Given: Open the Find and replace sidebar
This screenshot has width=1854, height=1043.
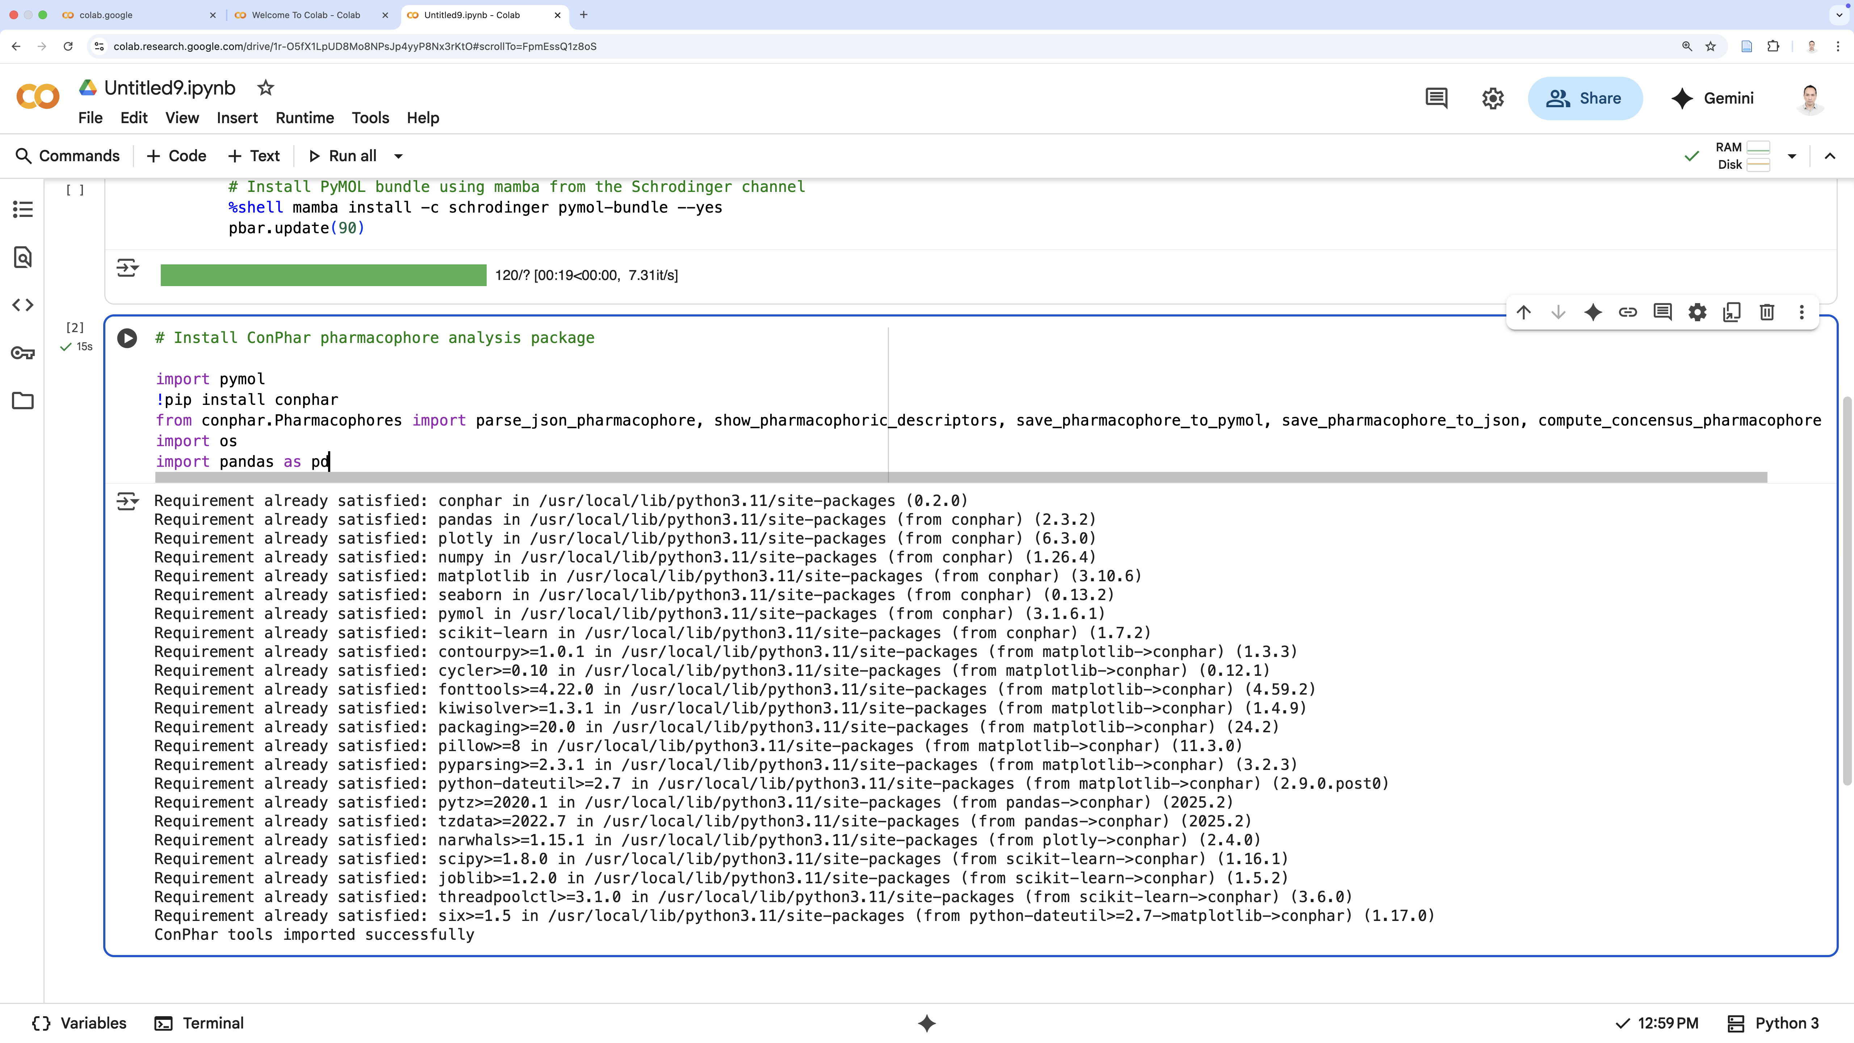Looking at the screenshot, I should tap(23, 257).
